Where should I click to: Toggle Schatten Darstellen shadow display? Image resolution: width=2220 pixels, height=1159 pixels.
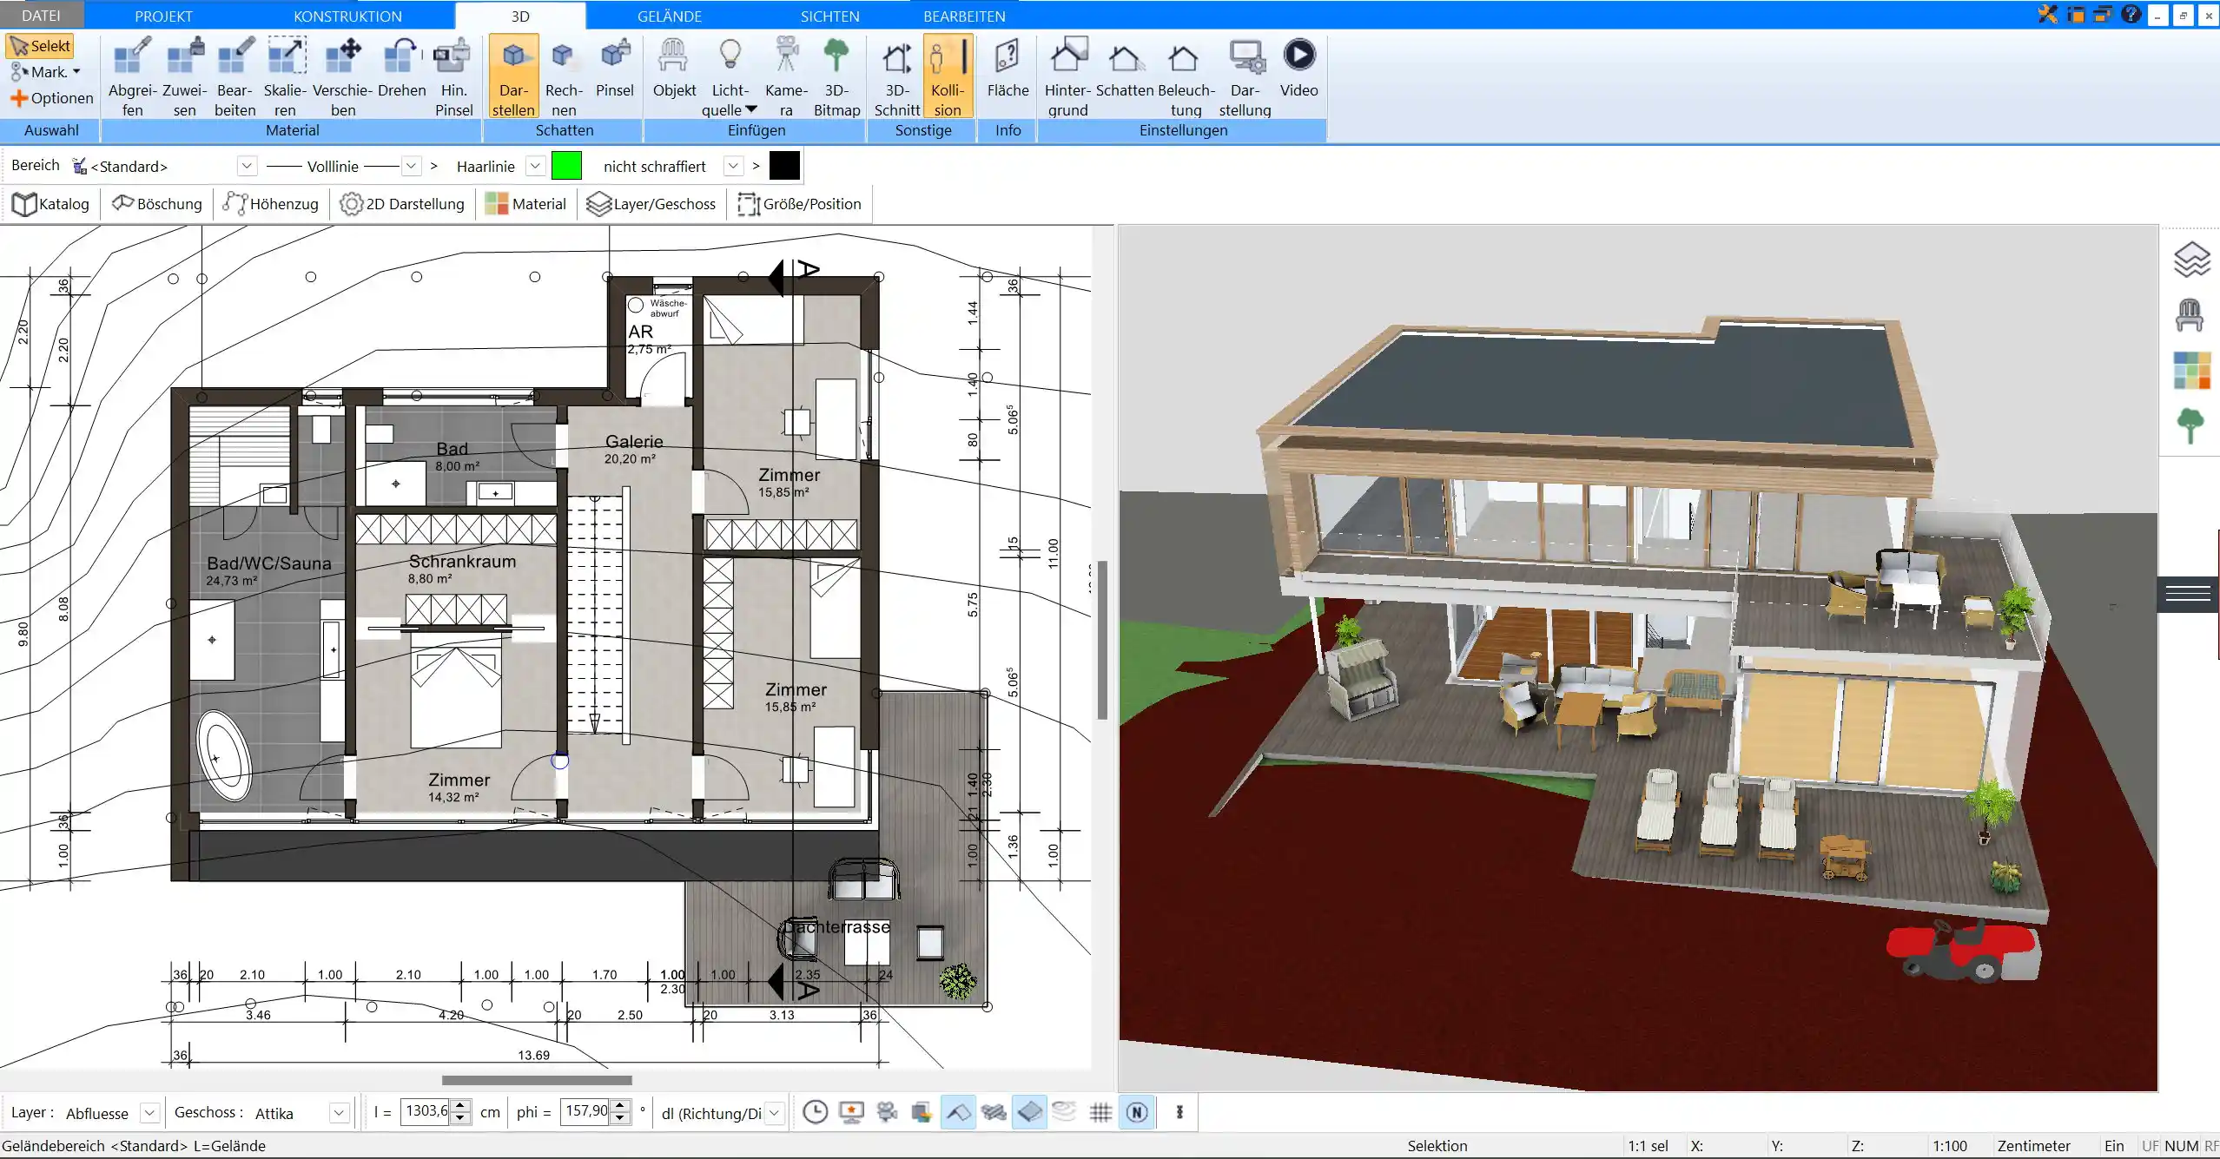click(513, 76)
